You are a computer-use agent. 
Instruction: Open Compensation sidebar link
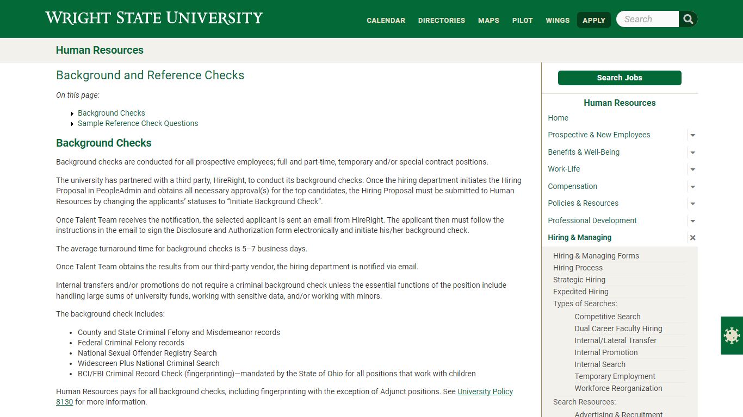(572, 186)
